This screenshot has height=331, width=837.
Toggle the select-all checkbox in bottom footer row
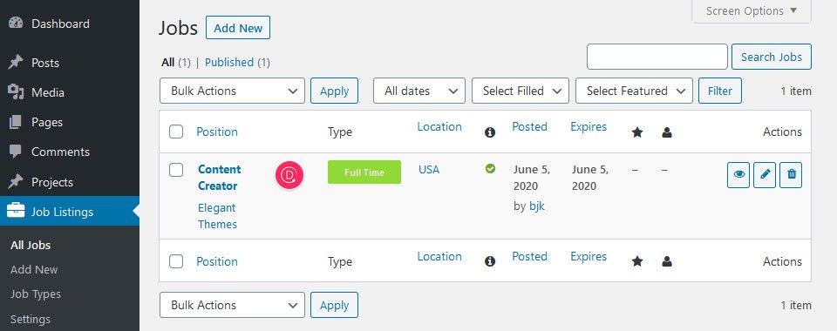pyautogui.click(x=176, y=261)
